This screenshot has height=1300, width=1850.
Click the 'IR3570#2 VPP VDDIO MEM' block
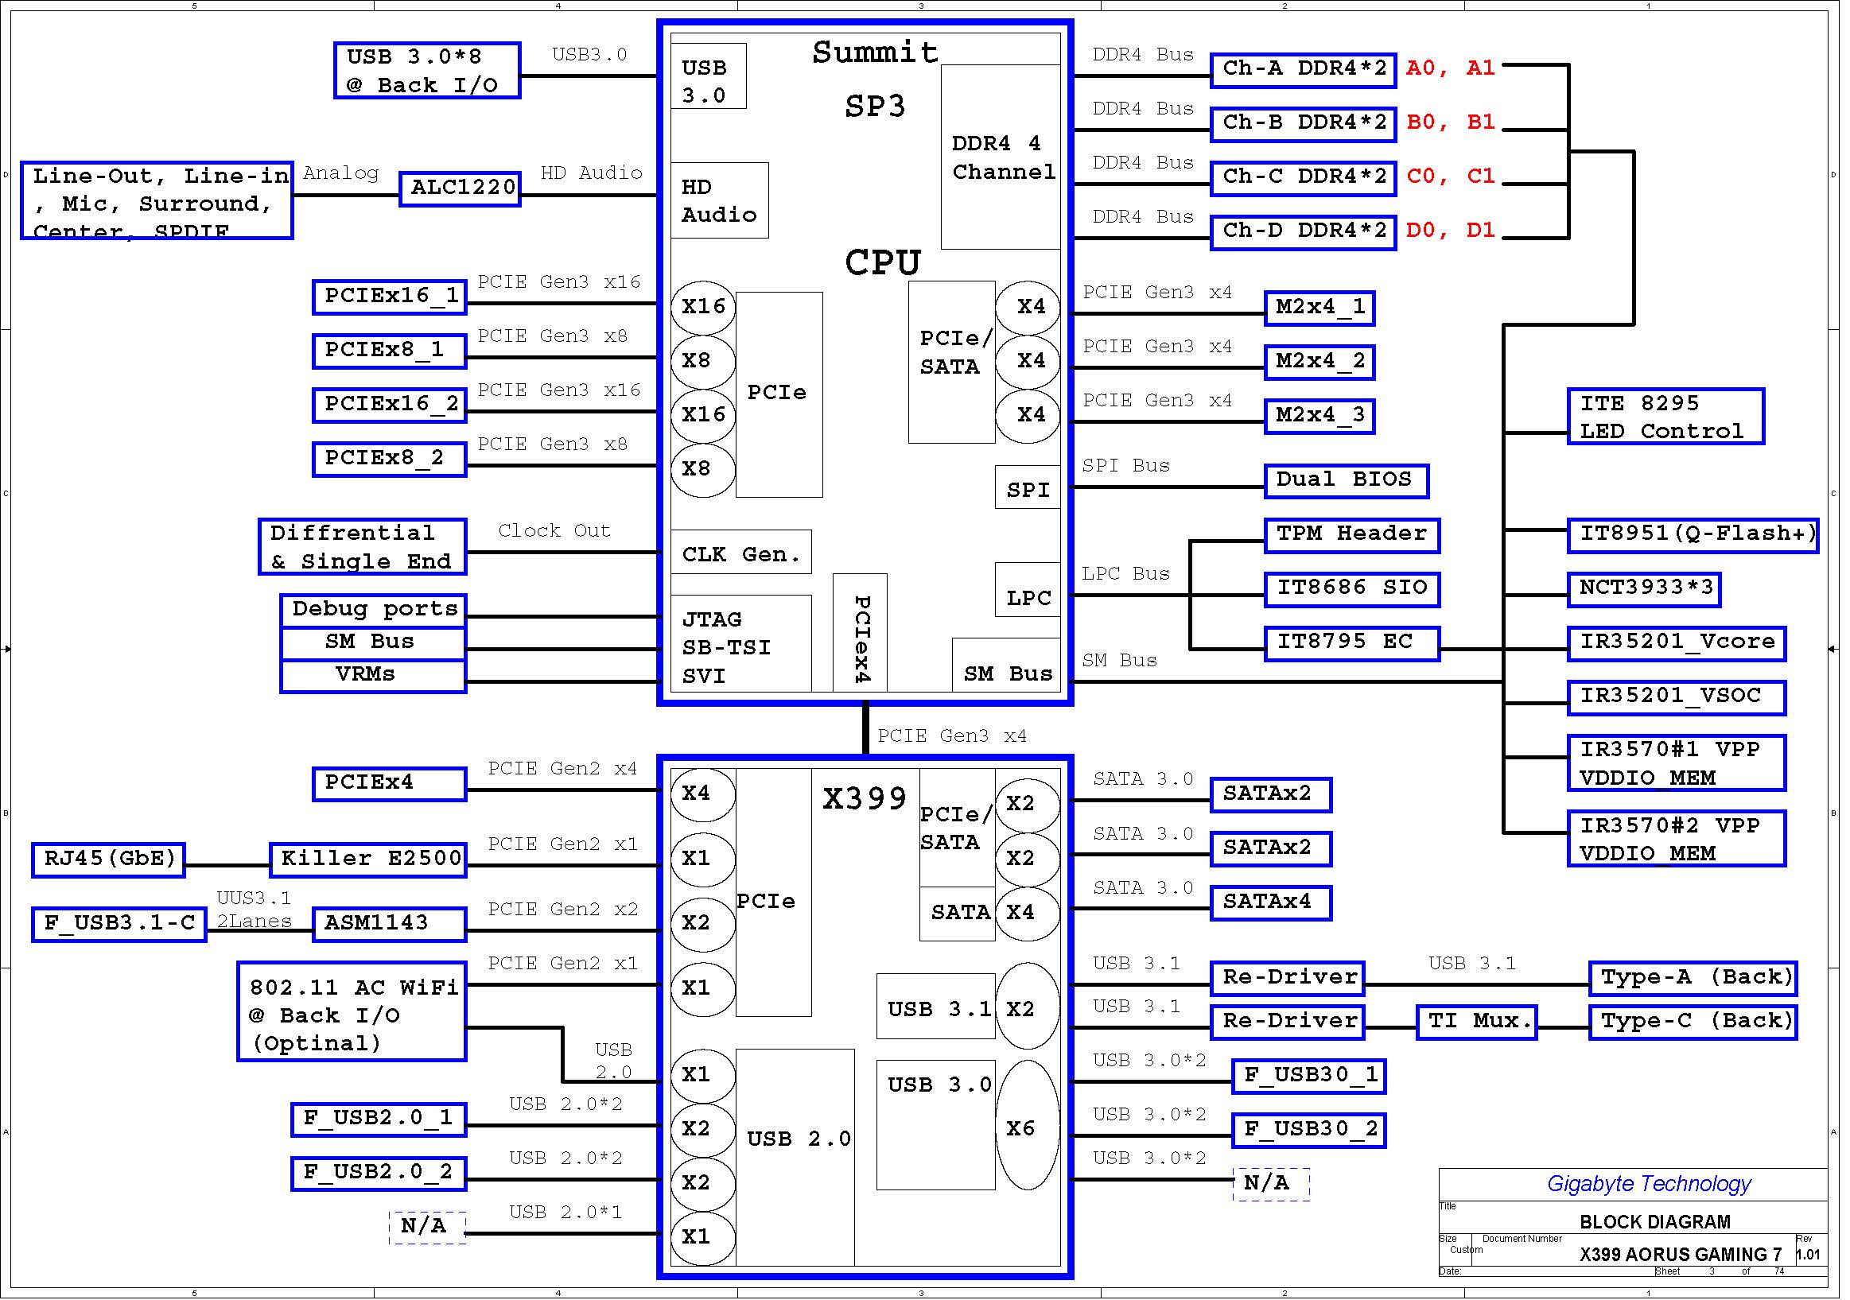[1677, 840]
